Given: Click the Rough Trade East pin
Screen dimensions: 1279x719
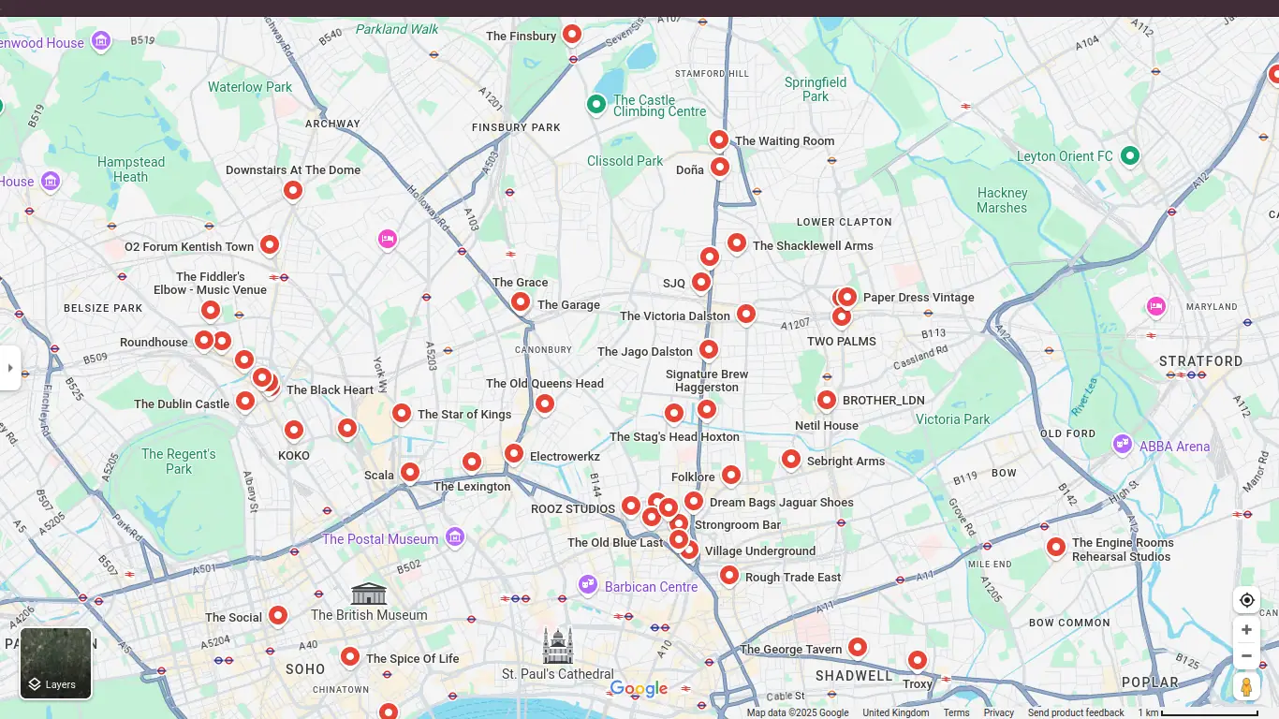Looking at the screenshot, I should click(729, 575).
